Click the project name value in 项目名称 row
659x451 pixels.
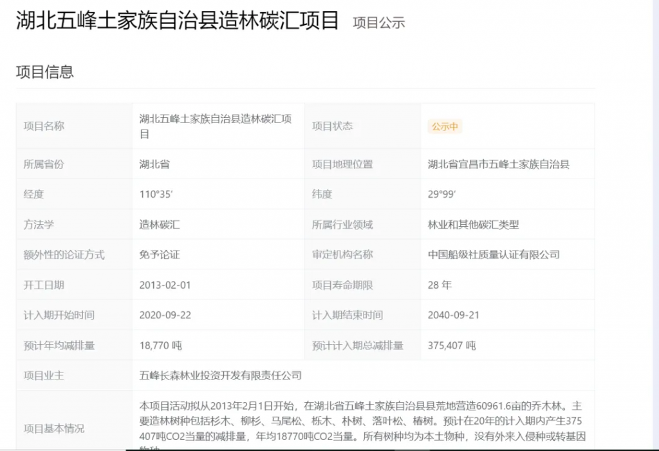pos(216,126)
